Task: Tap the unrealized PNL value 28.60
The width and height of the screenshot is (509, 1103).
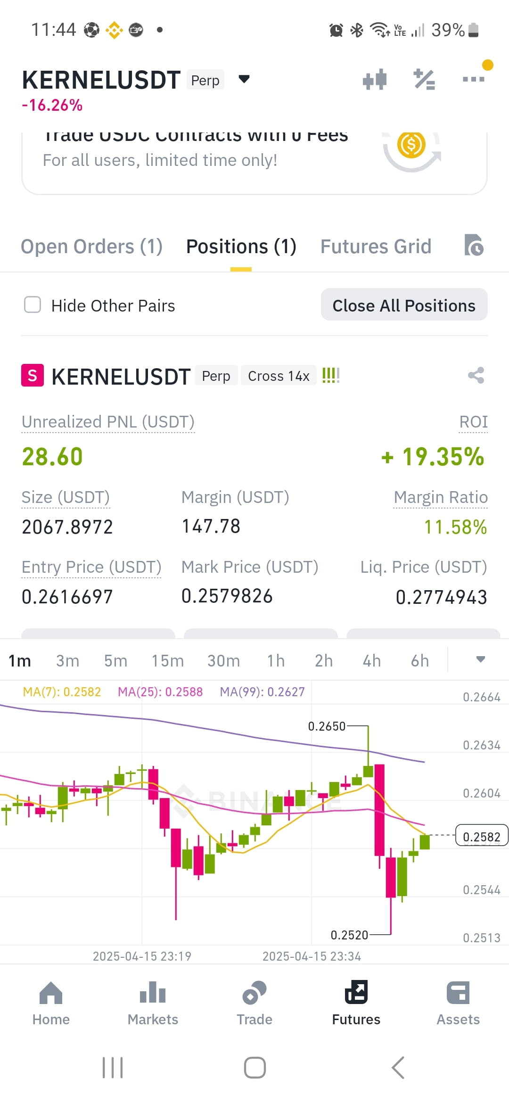Action: point(52,457)
